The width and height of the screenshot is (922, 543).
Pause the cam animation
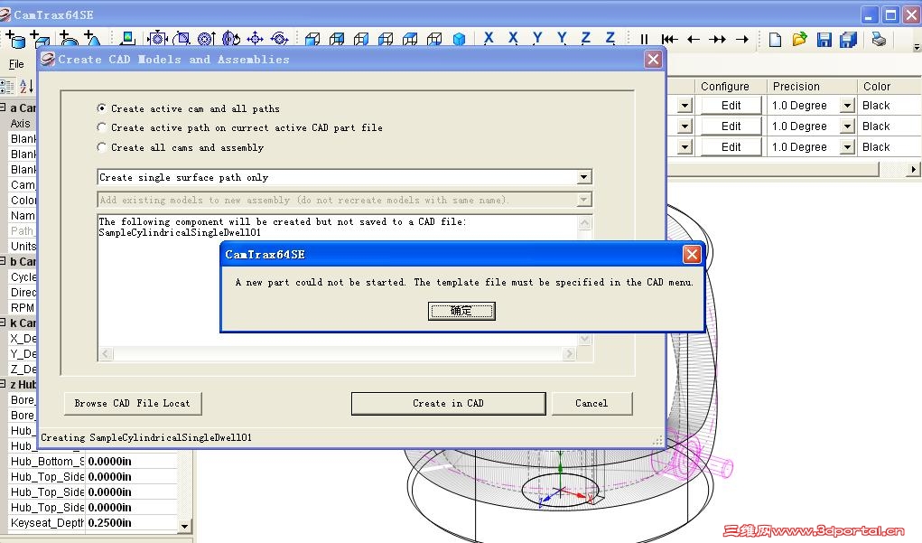(x=644, y=40)
